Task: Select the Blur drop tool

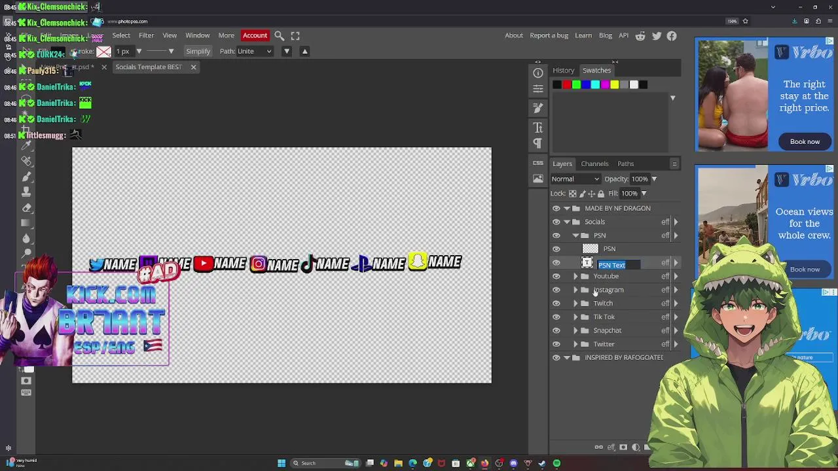Action: pos(26,238)
